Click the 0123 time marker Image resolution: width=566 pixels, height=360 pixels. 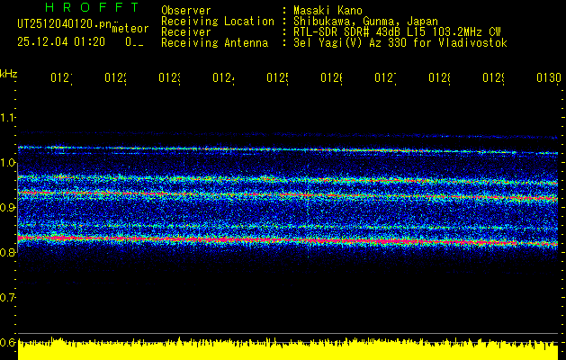tap(170, 78)
